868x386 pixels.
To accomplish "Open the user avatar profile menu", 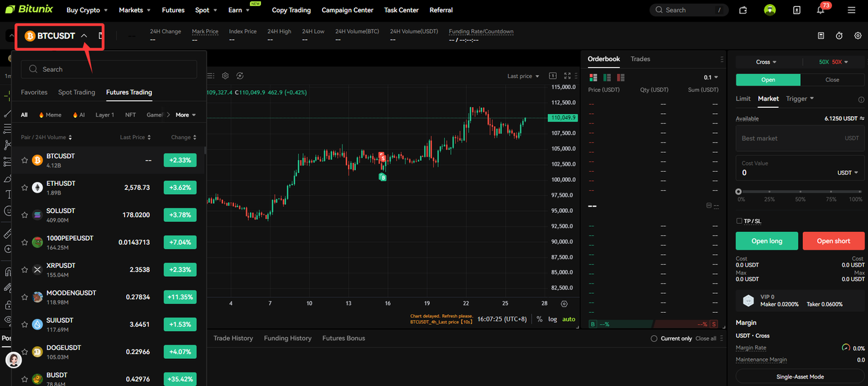I will point(770,10).
